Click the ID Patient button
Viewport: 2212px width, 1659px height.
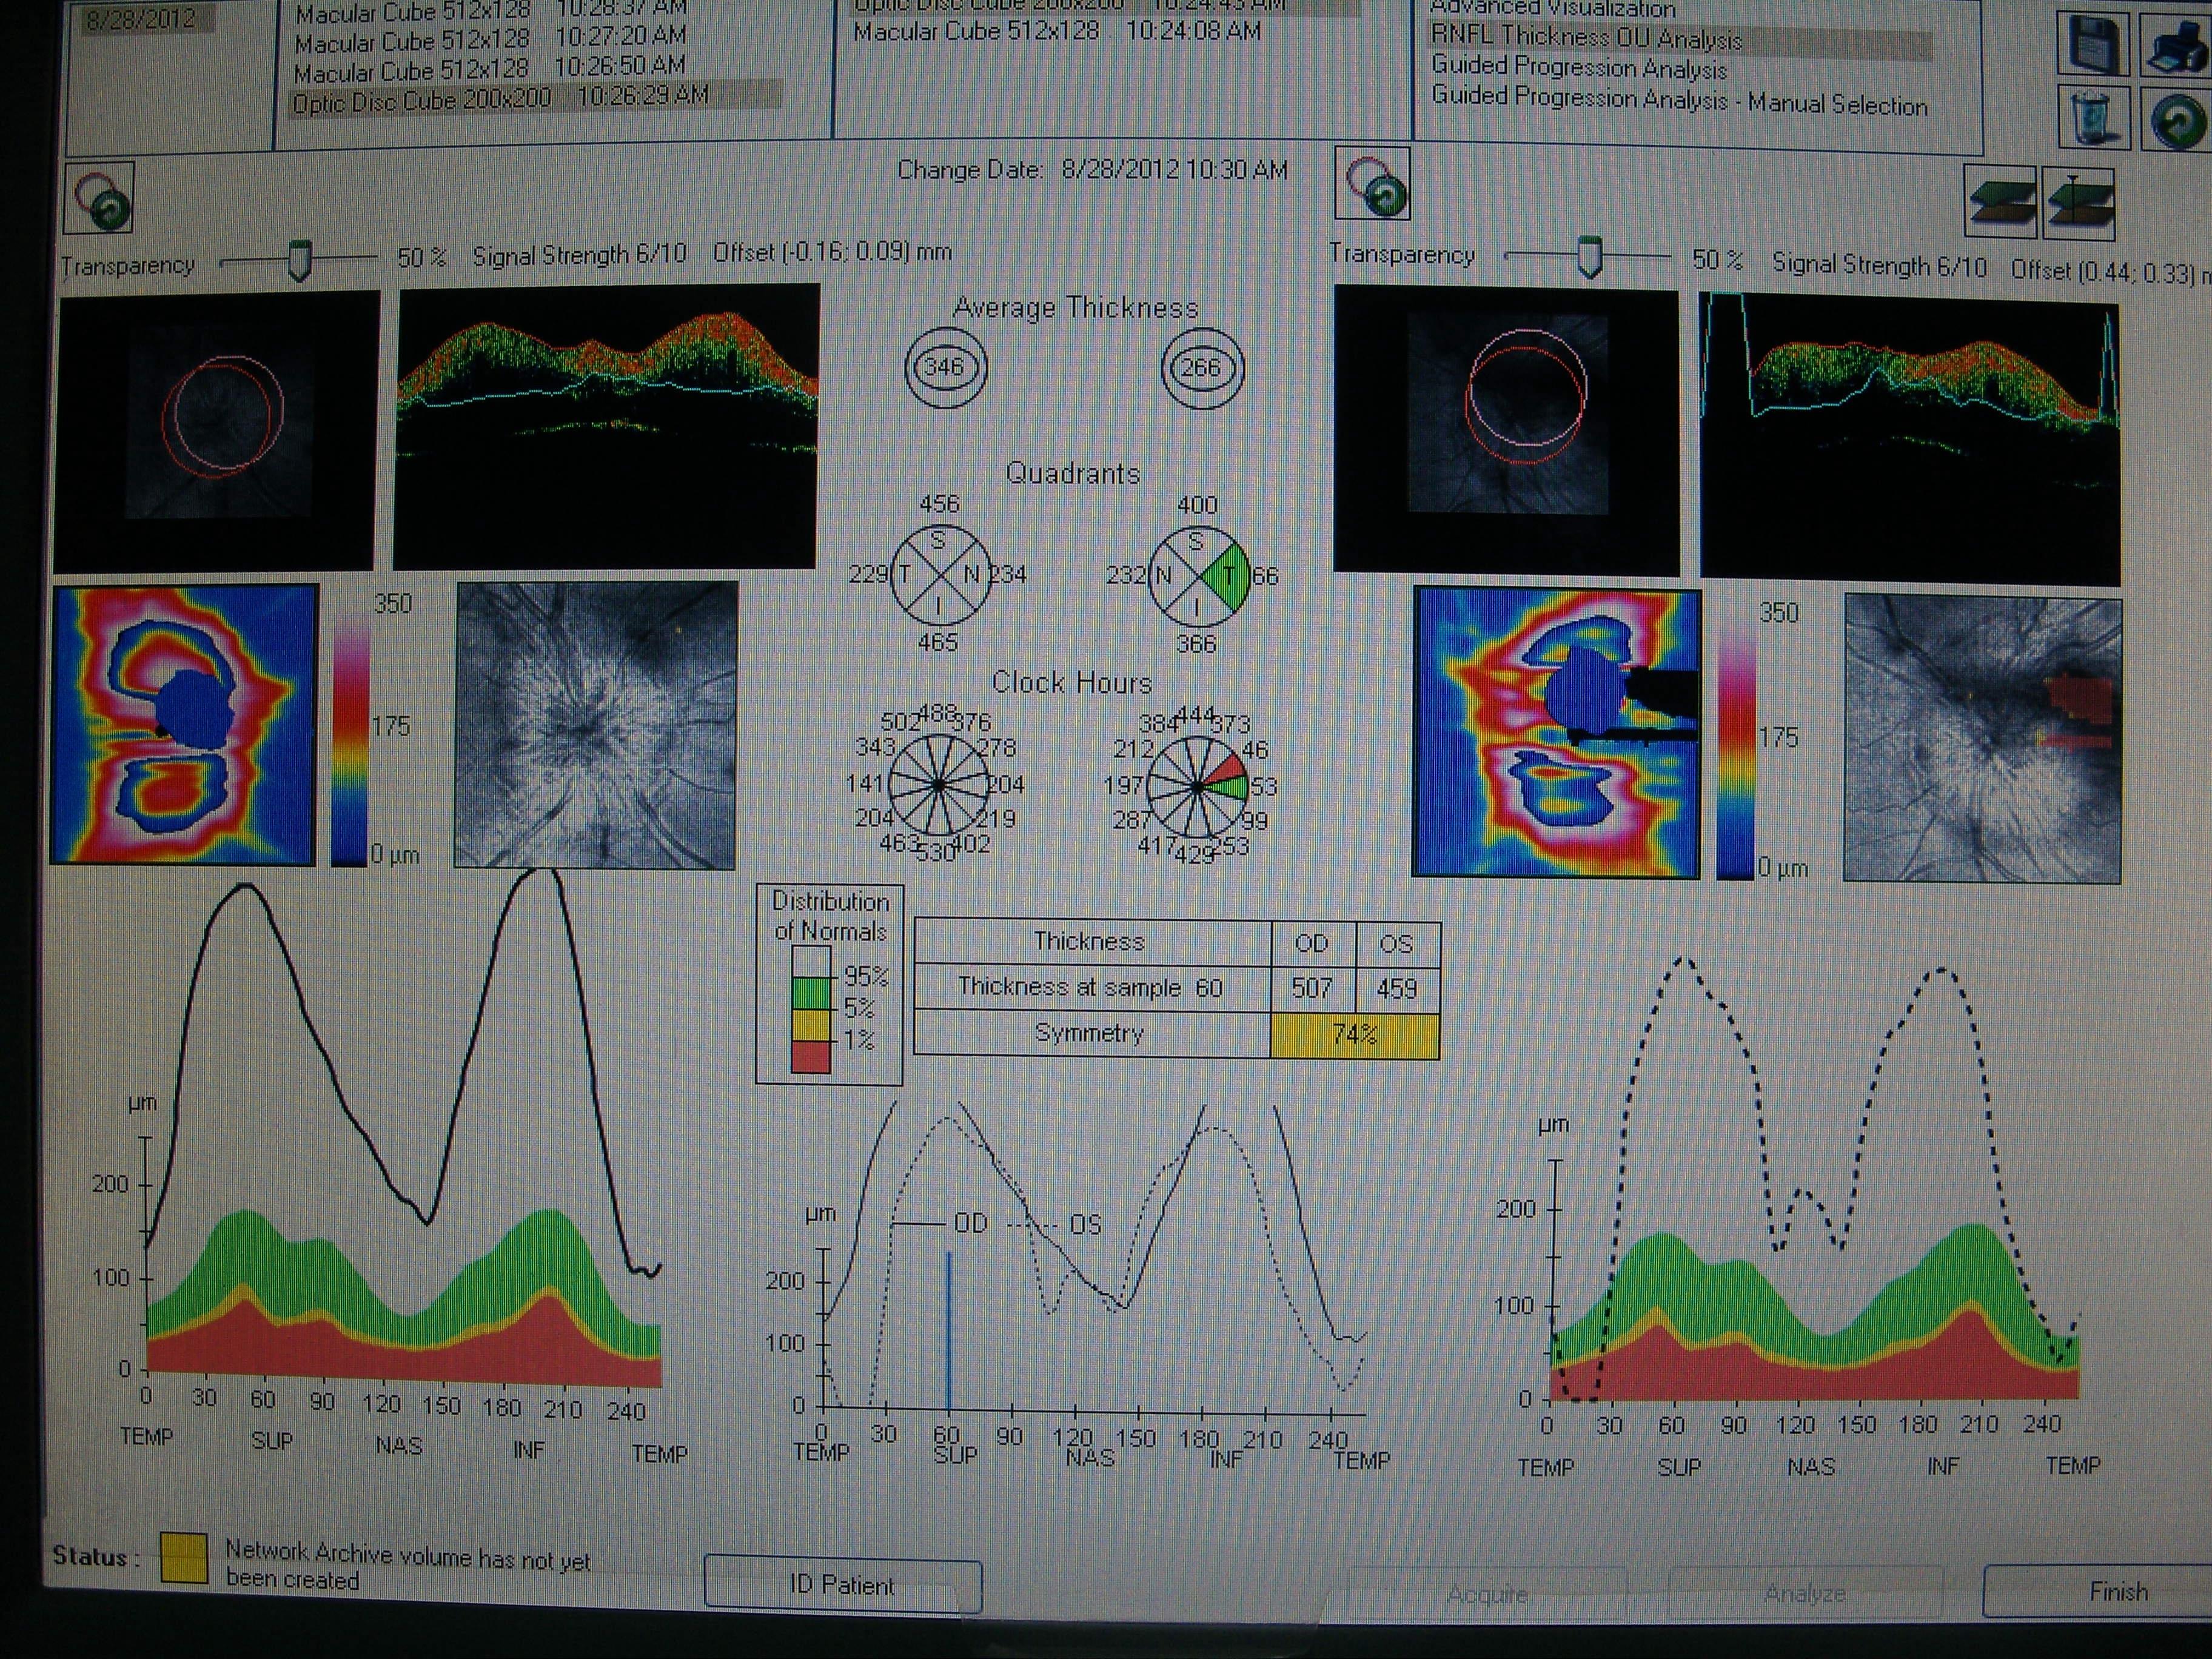[843, 1584]
